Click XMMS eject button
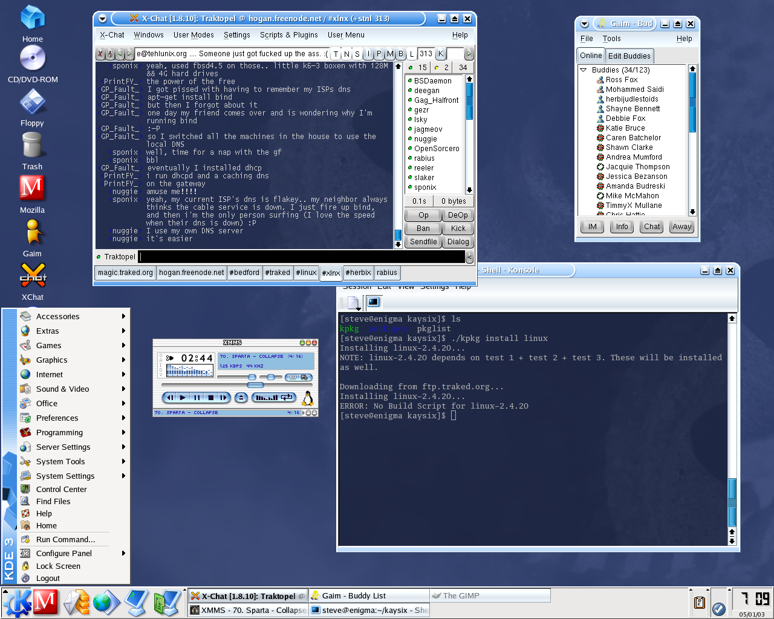Viewport: 774px width, 619px height. tap(241, 397)
